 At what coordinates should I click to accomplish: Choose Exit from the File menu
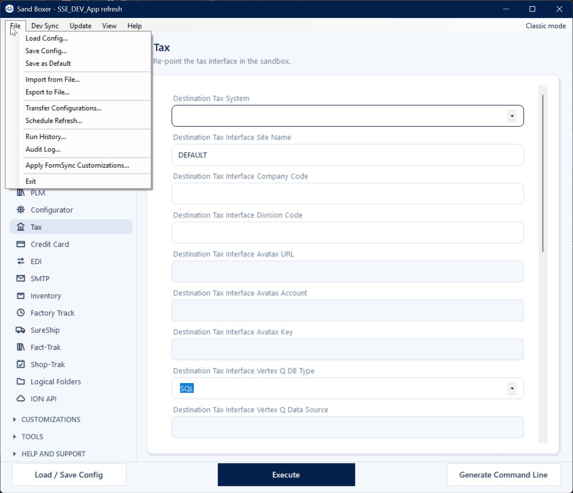point(78,181)
